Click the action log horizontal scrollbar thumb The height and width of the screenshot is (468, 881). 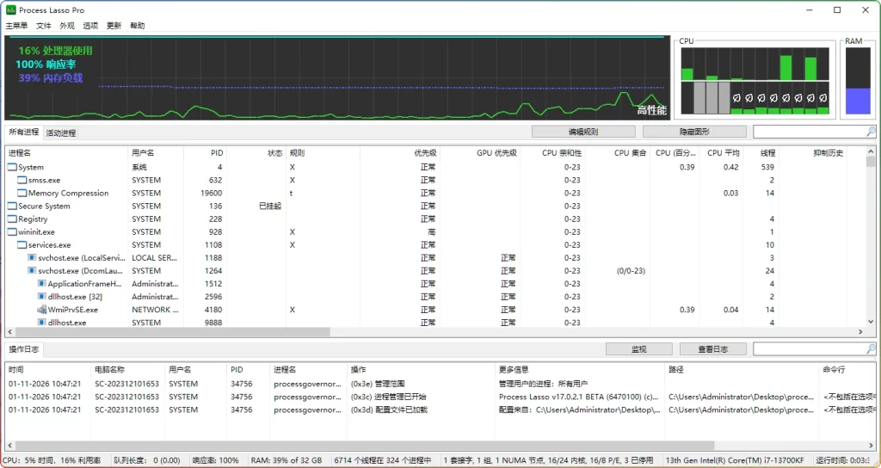tap(364, 446)
